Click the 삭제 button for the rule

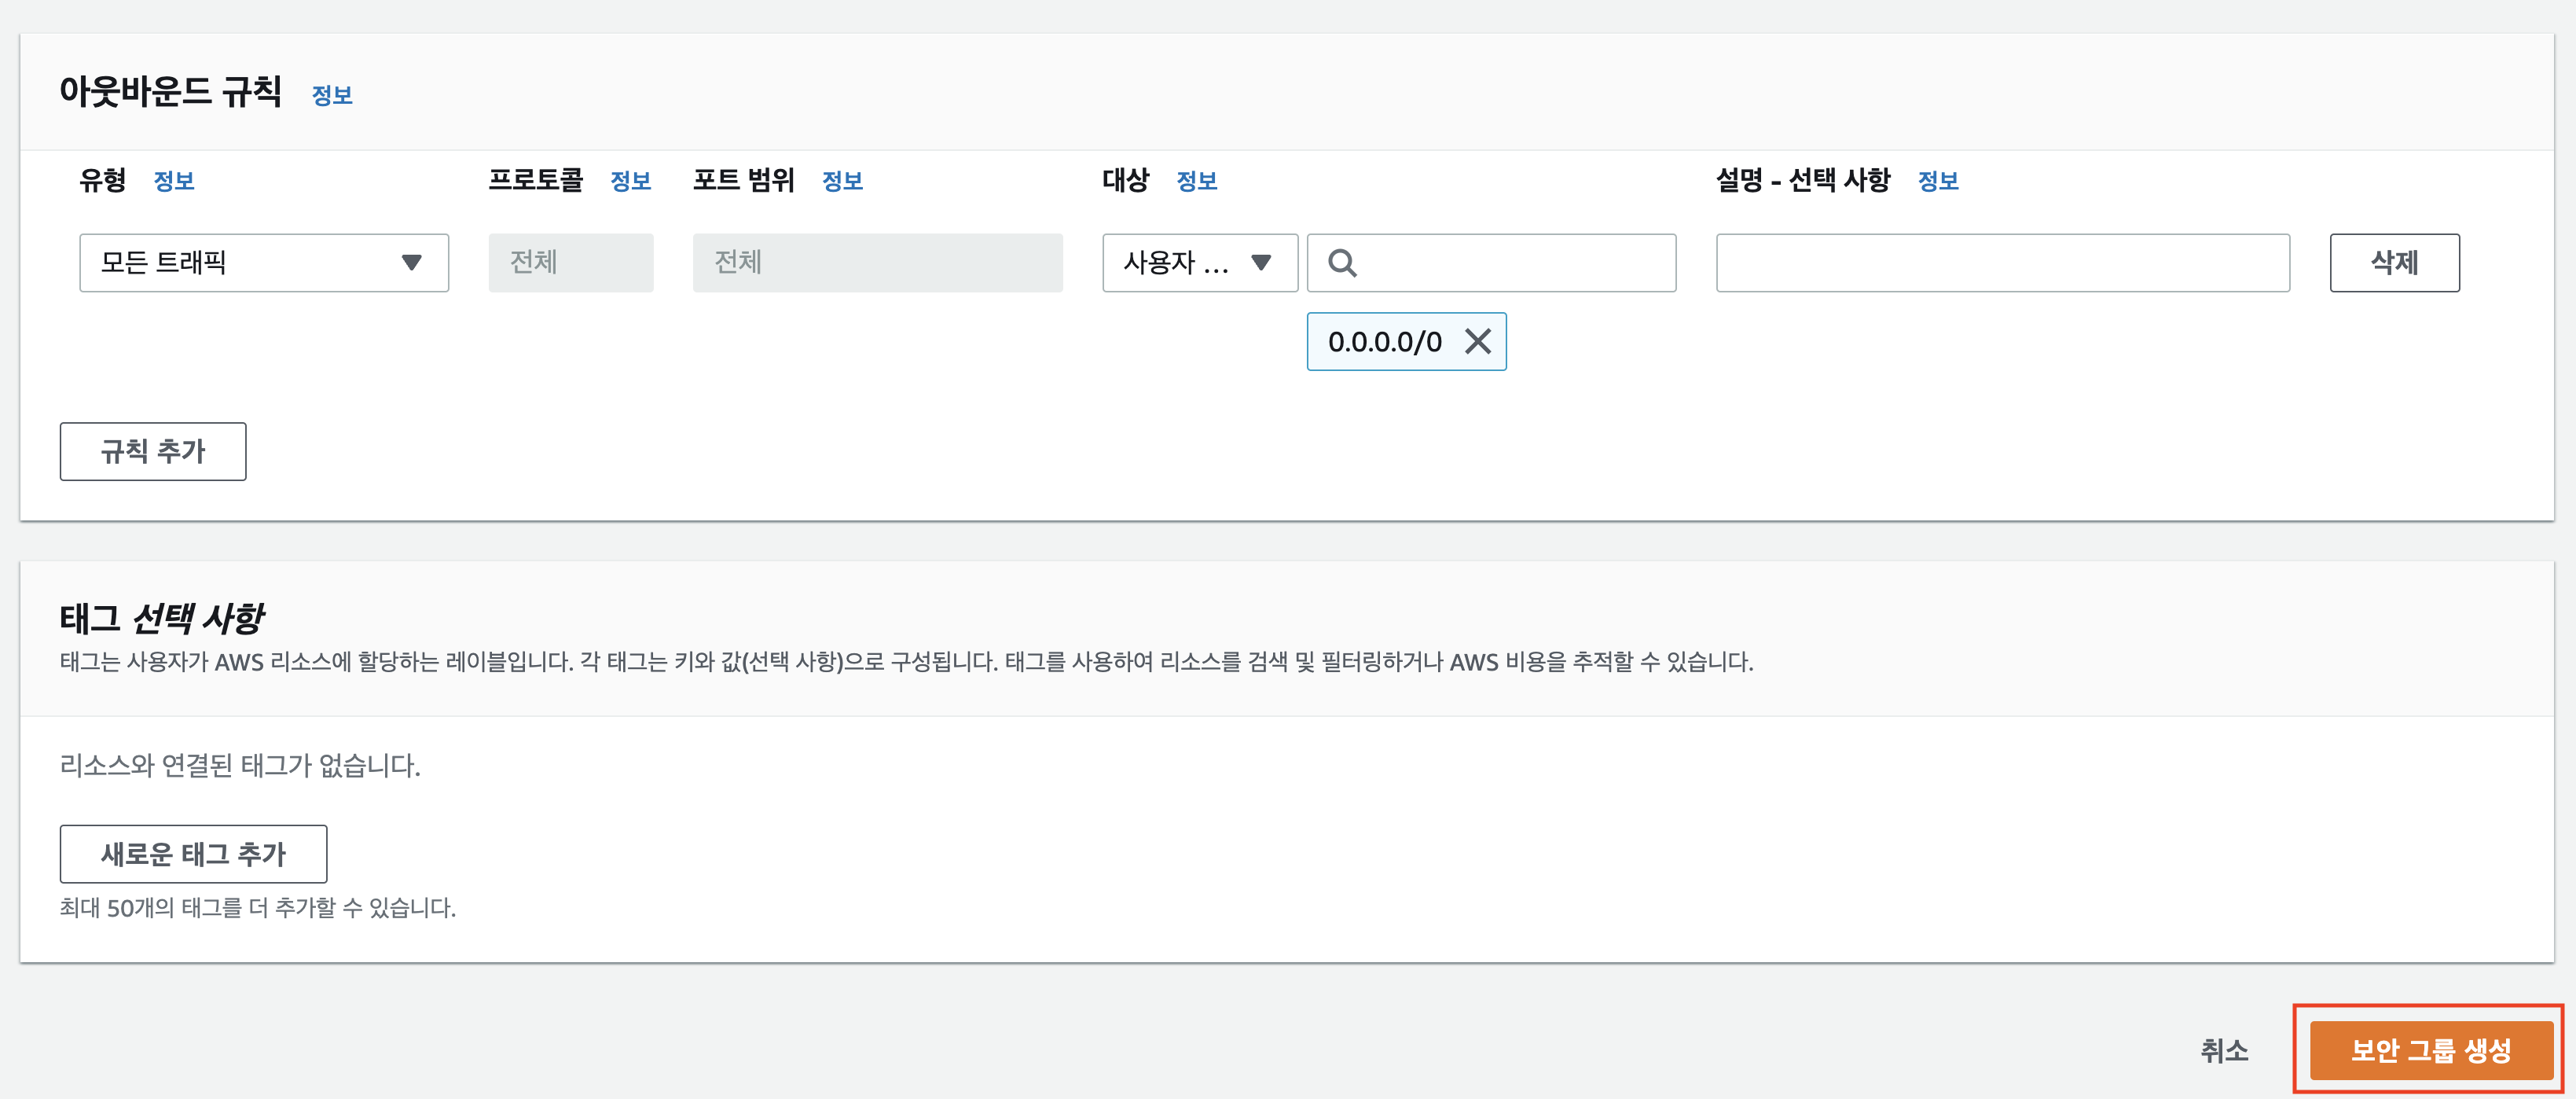point(2394,263)
